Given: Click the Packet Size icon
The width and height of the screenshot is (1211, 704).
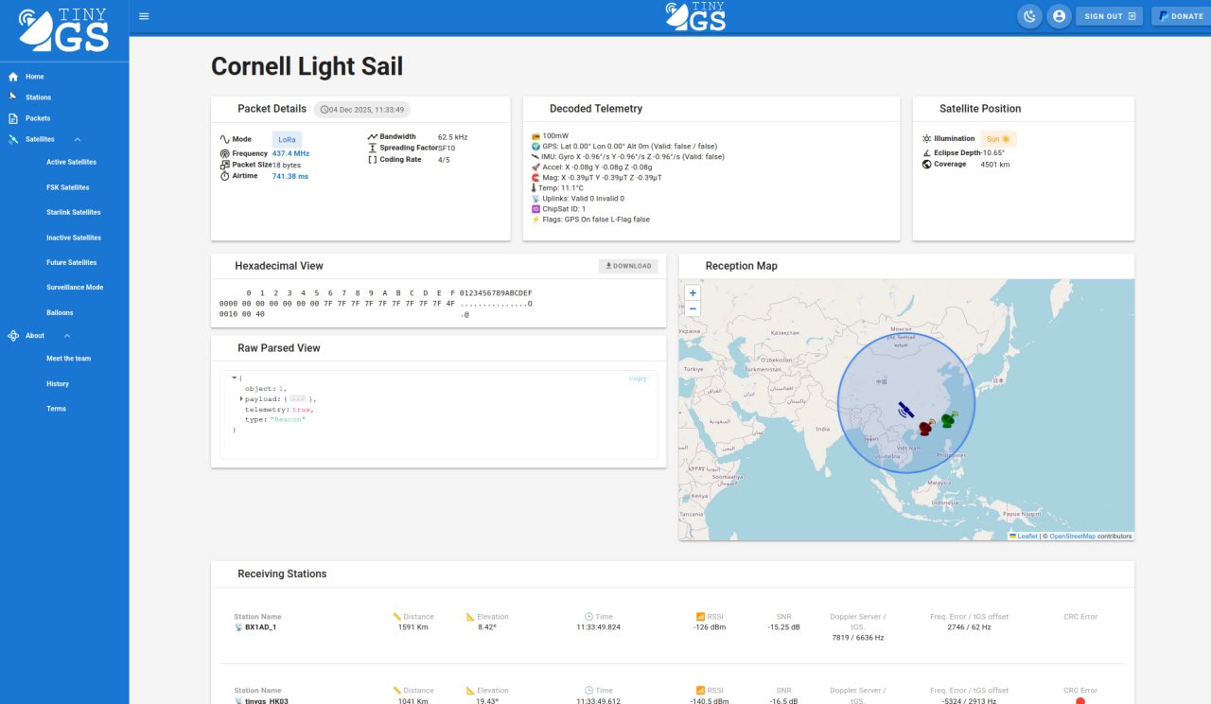Looking at the screenshot, I should coord(225,165).
